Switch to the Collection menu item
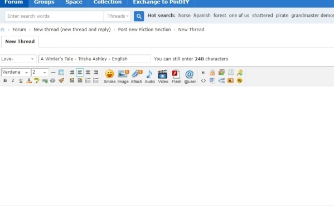Image resolution: width=334 pixels, height=206 pixels. point(108,3)
